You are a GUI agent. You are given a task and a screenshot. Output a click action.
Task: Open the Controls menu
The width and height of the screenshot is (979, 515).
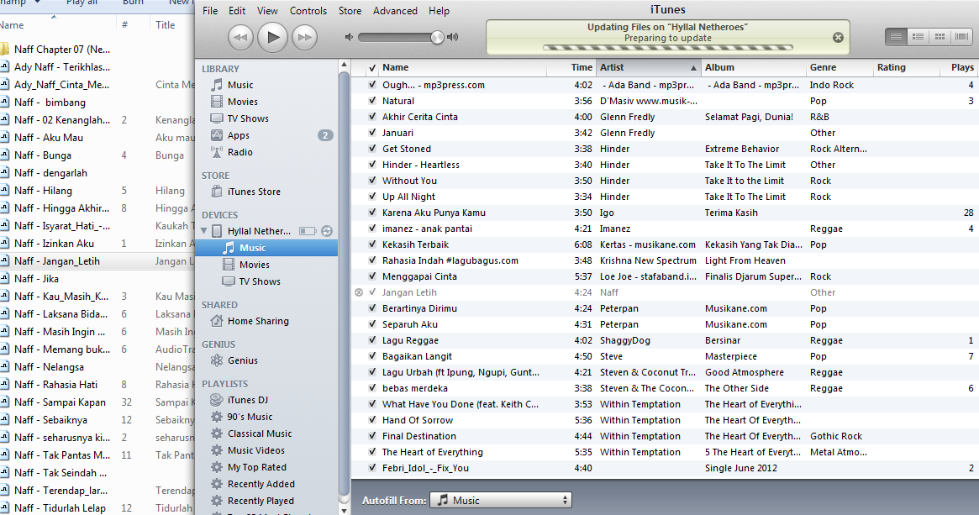coord(308,11)
